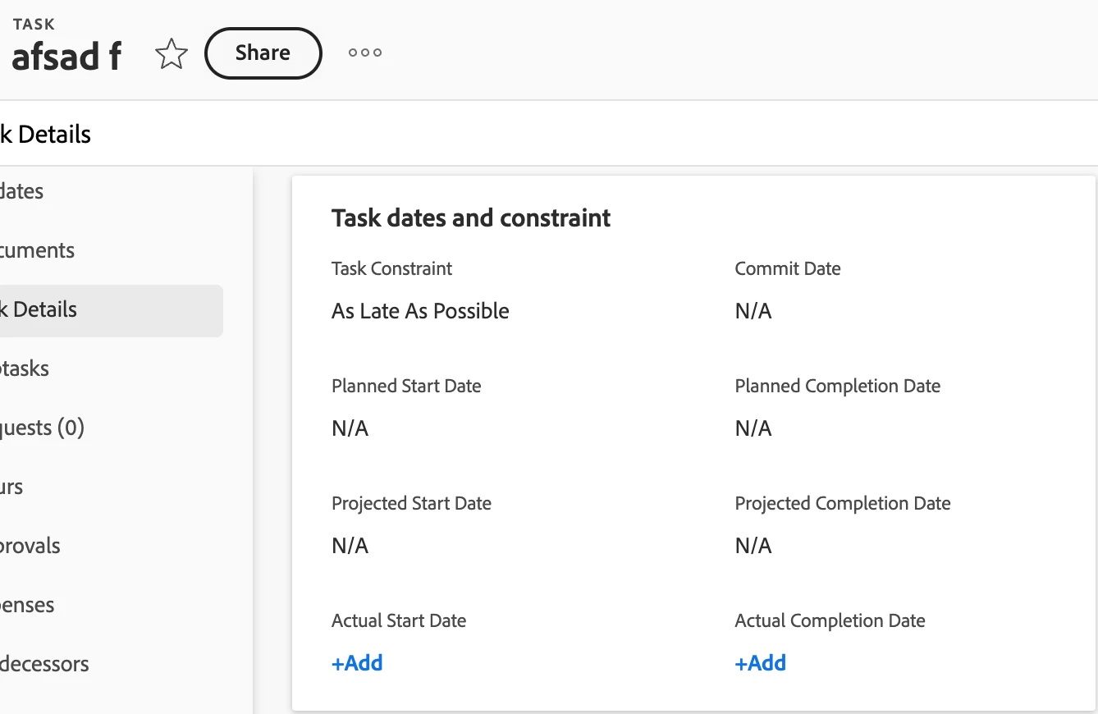The image size is (1098, 714).
Task: Click the Share button
Action: pos(263,53)
